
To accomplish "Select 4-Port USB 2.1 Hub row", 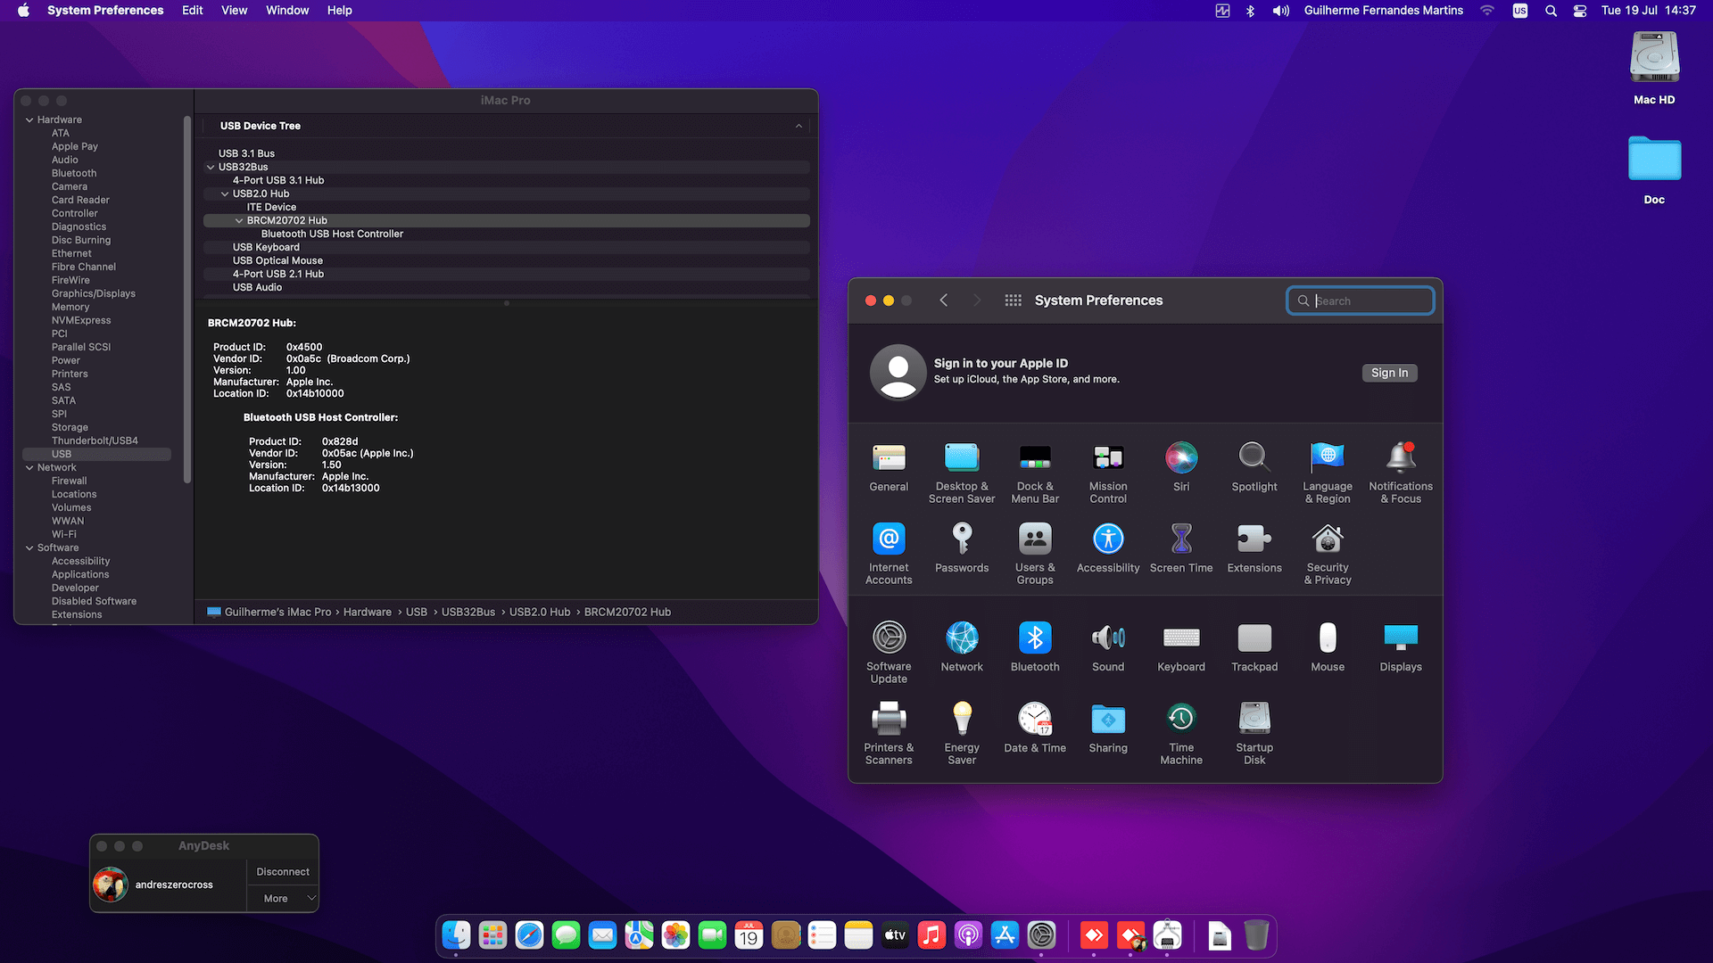I will [x=507, y=274].
